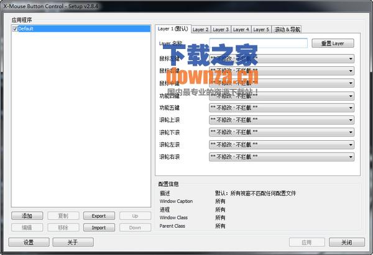Image resolution: width=373 pixels, height=255 pixels.
Task: Open the 鼠标中键 dropdown
Action: (282, 83)
